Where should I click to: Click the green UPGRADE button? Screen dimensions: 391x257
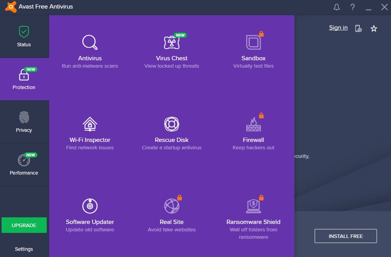(24, 225)
